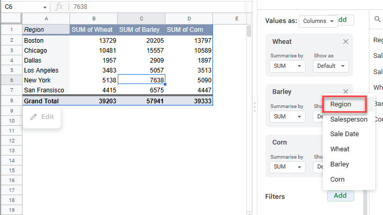Click the formula bar input
Image resolution: width=383 pixels, height=215 pixels.
coord(157,7)
